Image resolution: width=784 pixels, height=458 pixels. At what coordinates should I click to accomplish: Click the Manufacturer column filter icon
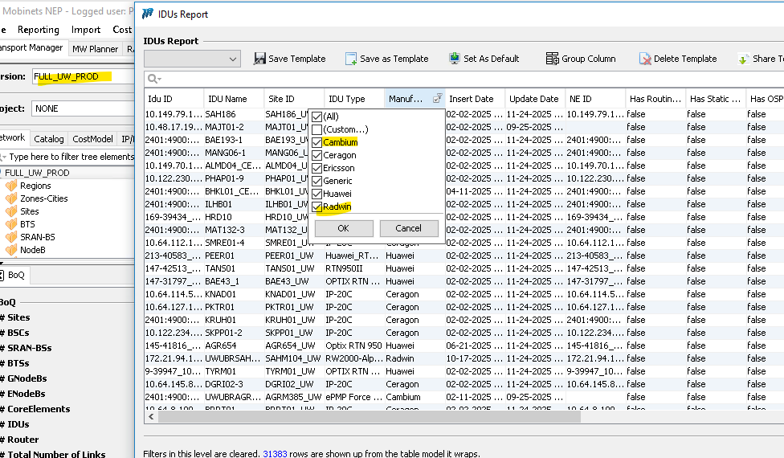437,99
